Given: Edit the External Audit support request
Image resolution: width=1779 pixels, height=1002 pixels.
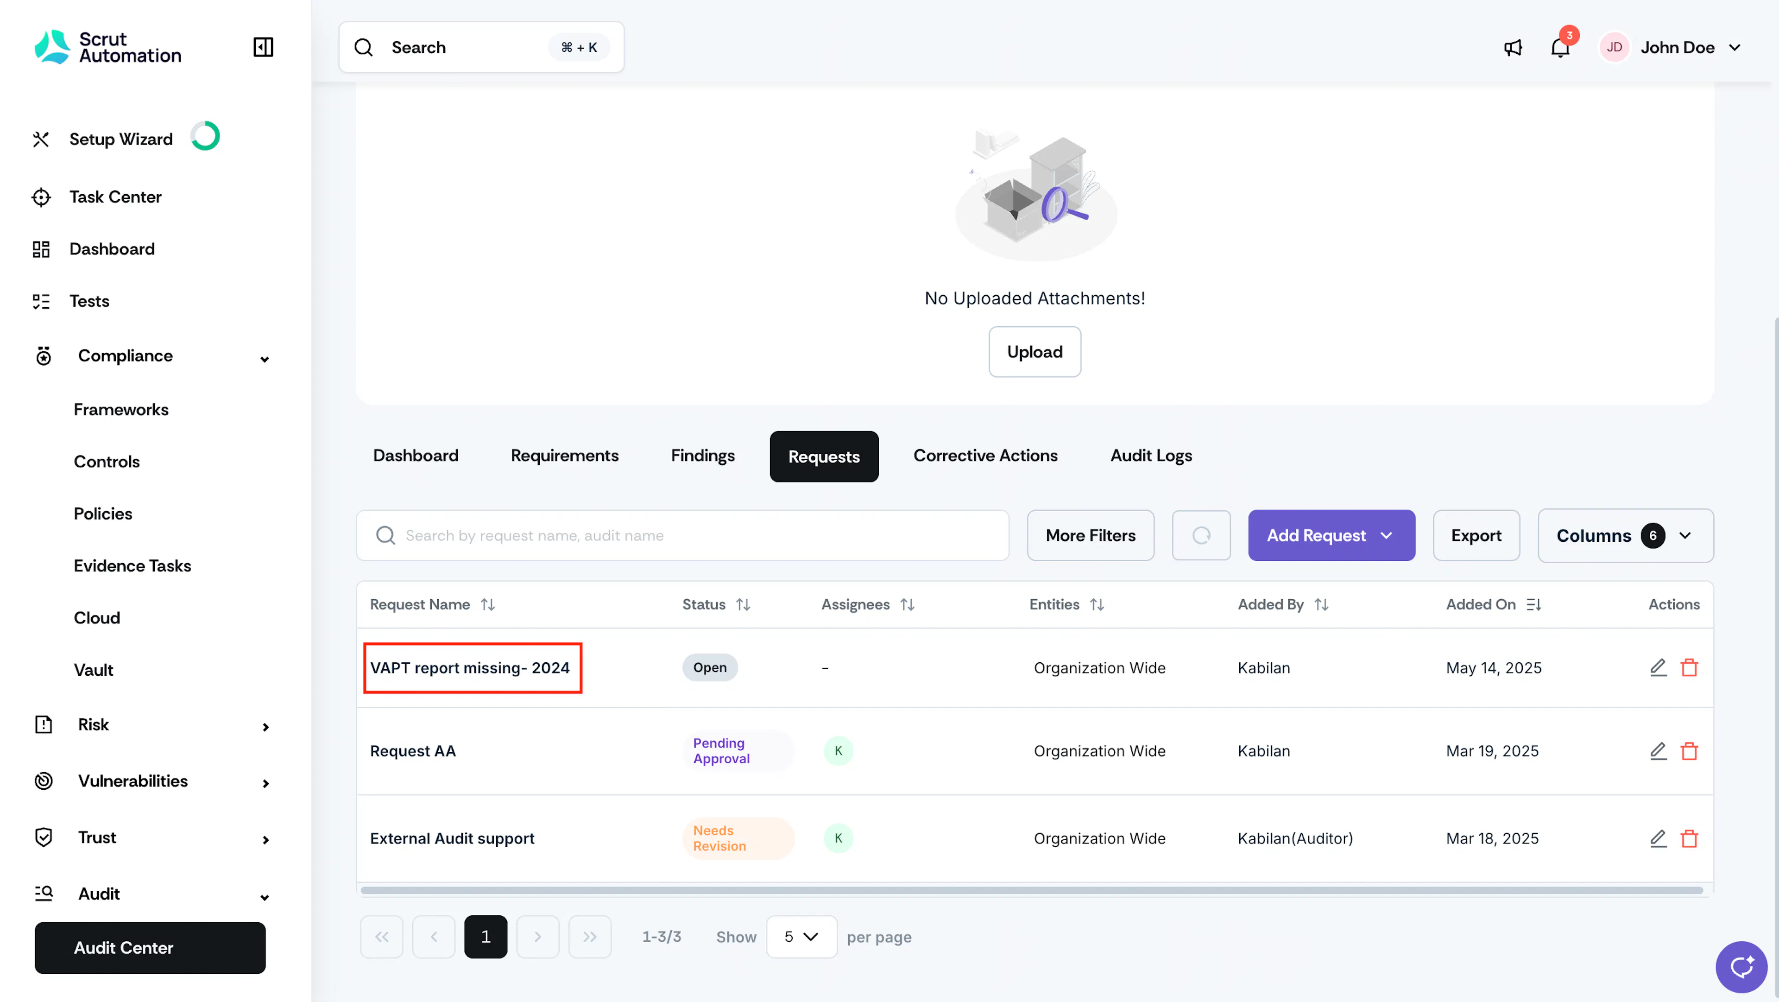Looking at the screenshot, I should [x=1658, y=838].
